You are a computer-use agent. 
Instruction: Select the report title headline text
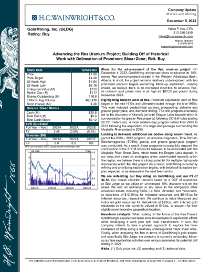tap(111, 56)
